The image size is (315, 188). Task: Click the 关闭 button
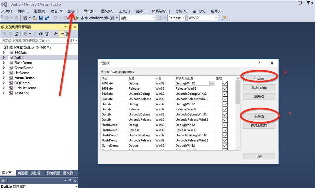[x=259, y=157]
